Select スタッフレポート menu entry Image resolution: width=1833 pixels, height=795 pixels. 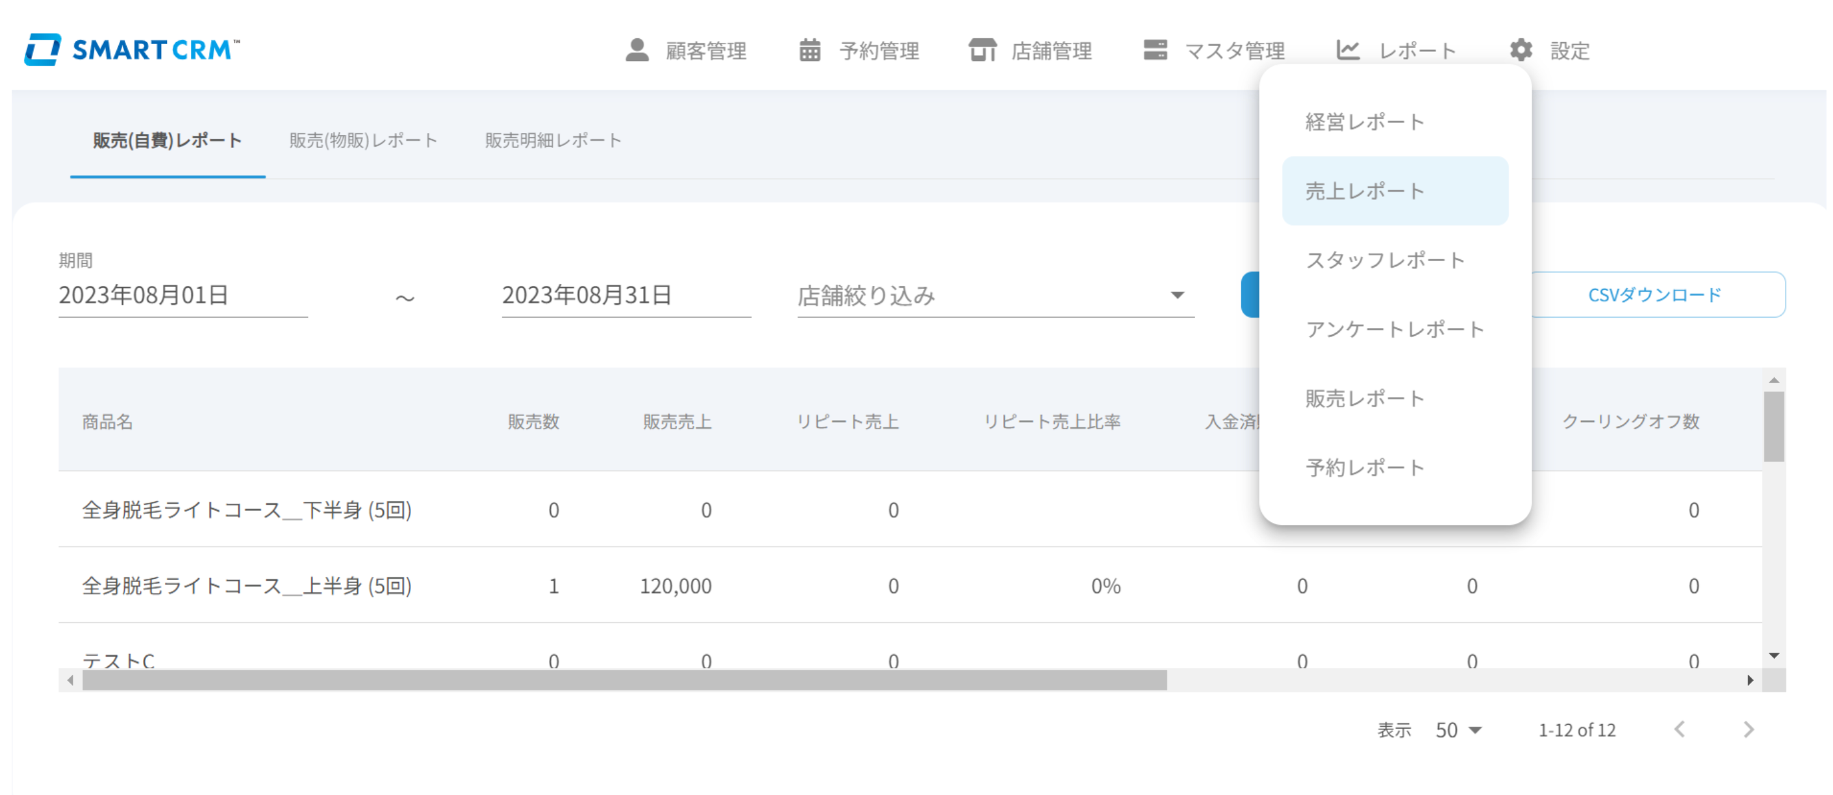(x=1385, y=260)
